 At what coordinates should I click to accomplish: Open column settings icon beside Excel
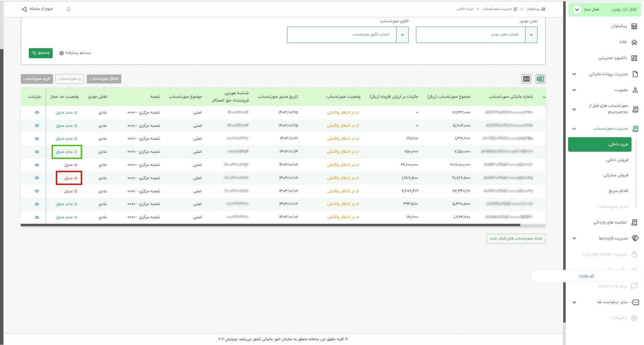[526, 79]
